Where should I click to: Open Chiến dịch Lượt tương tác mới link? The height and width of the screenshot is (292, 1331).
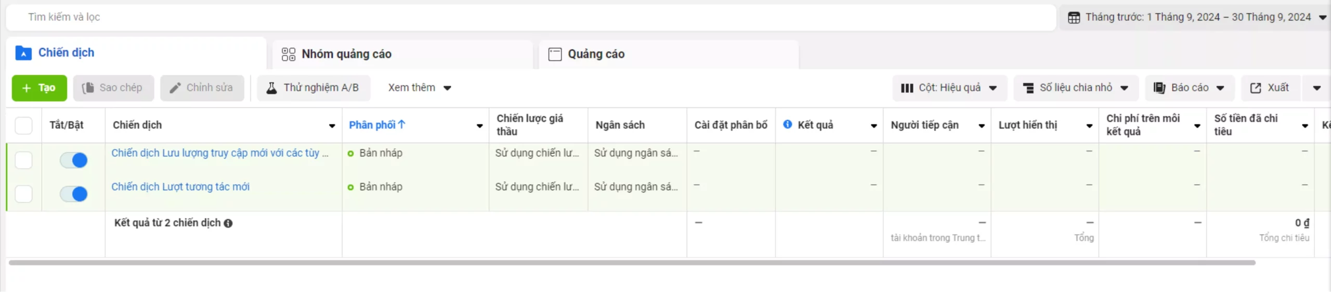coord(180,187)
